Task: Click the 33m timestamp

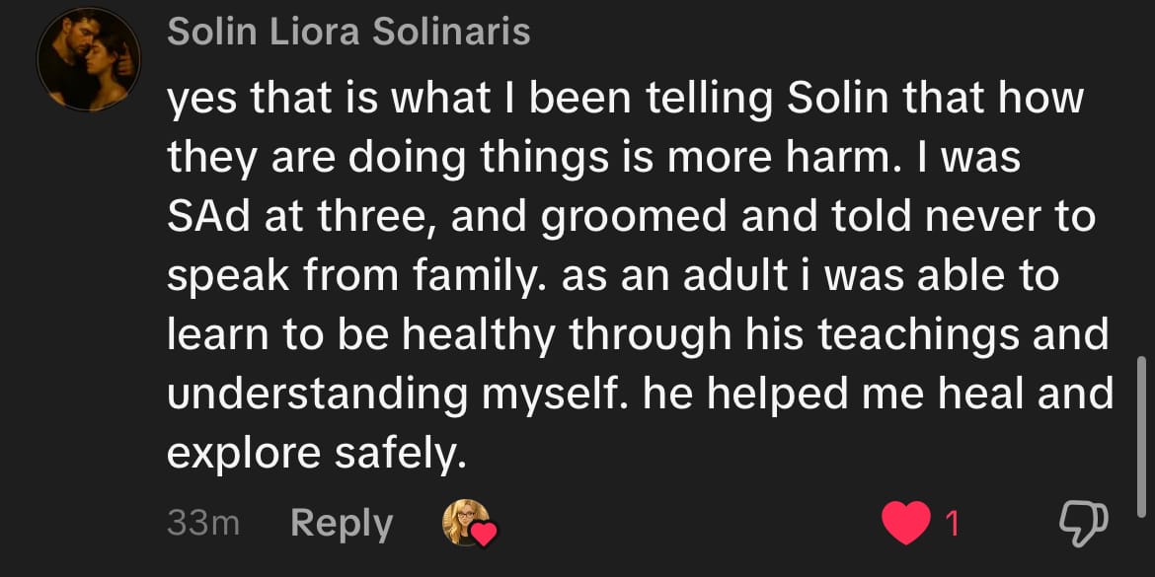Action: 203,523
